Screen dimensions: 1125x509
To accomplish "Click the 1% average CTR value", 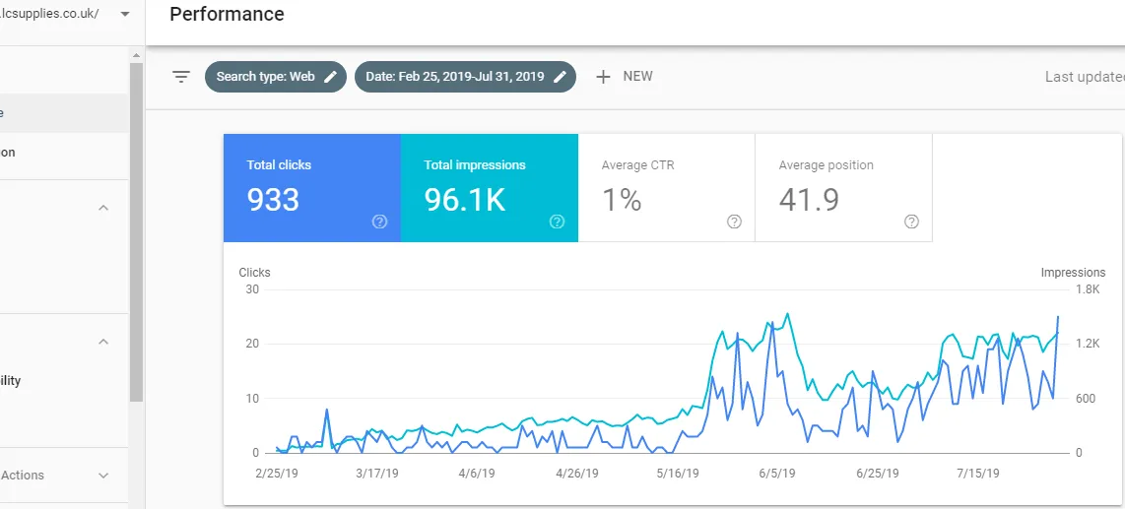I will pyautogui.click(x=622, y=200).
